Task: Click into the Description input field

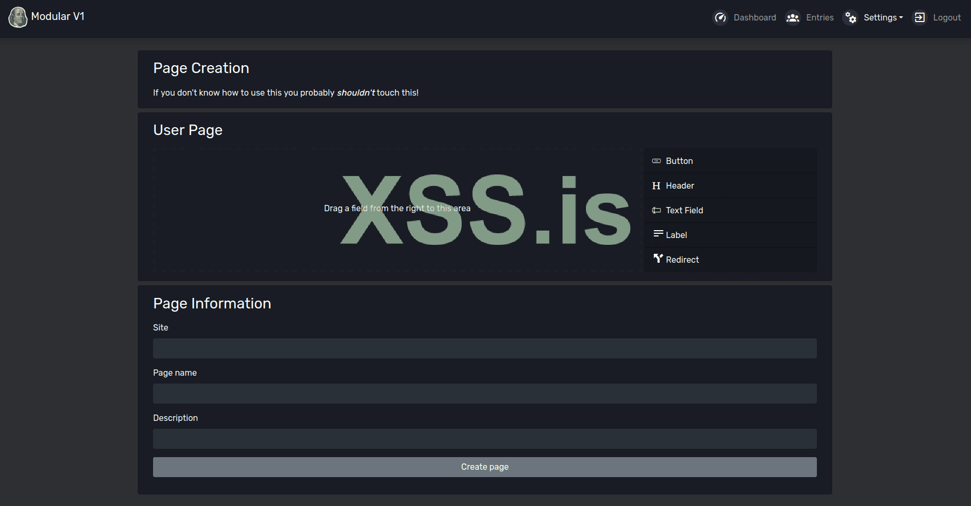Action: [x=484, y=439]
